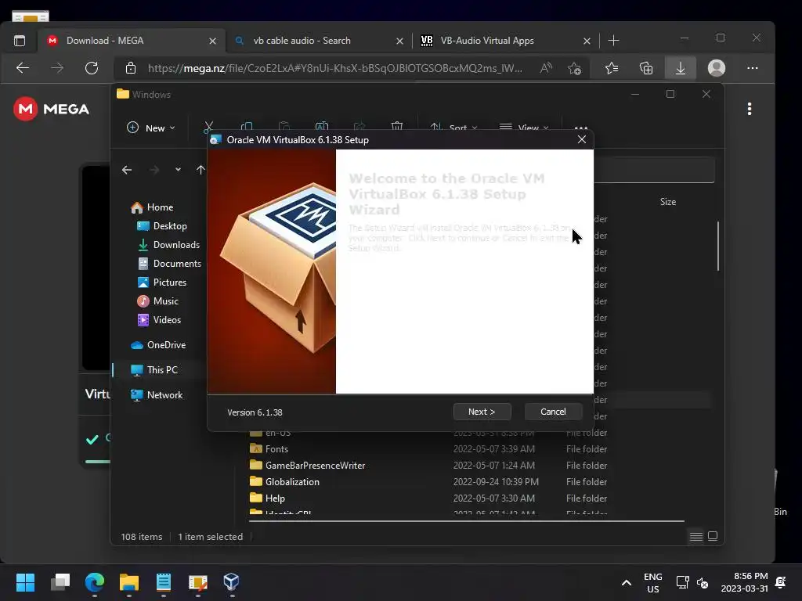This screenshot has width=802, height=601.
Task: Add page to favorites star icon
Action: point(574,68)
